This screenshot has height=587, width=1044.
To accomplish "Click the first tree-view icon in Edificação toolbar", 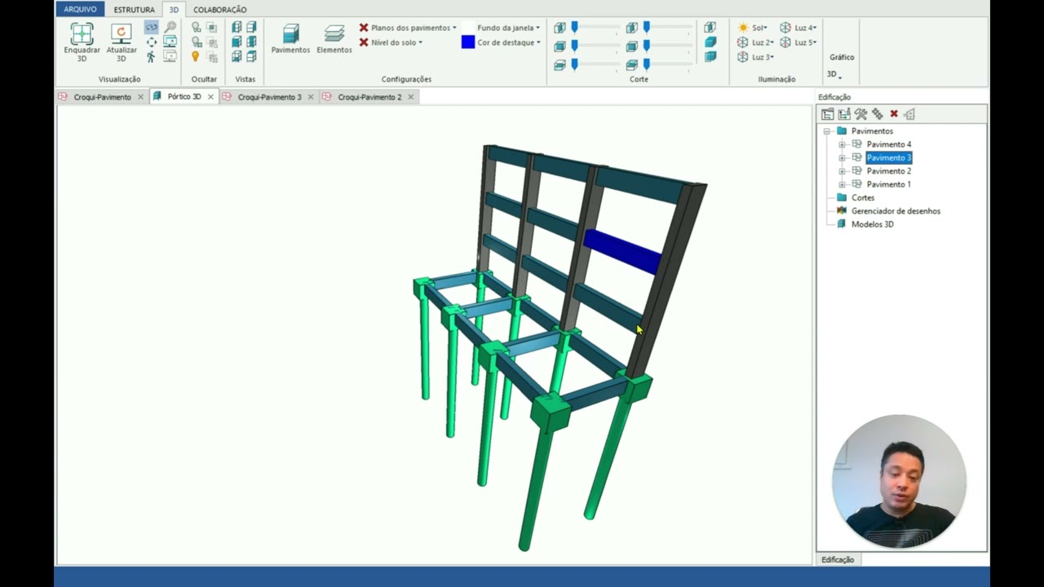I will pos(827,114).
